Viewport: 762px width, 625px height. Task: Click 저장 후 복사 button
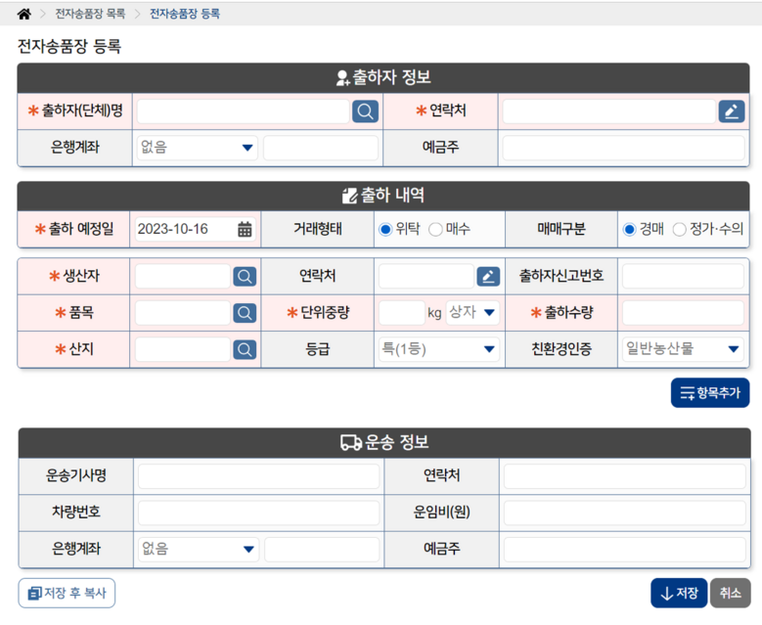click(x=67, y=593)
